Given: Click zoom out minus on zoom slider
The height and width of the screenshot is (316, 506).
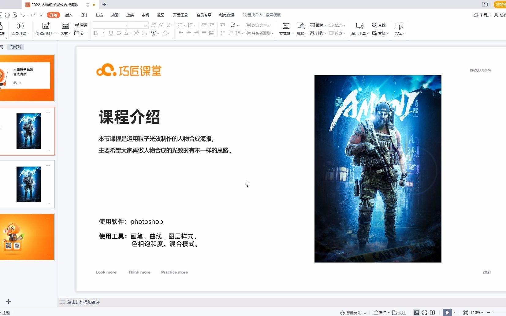Looking at the screenshot, I should pyautogui.click(x=488, y=313).
